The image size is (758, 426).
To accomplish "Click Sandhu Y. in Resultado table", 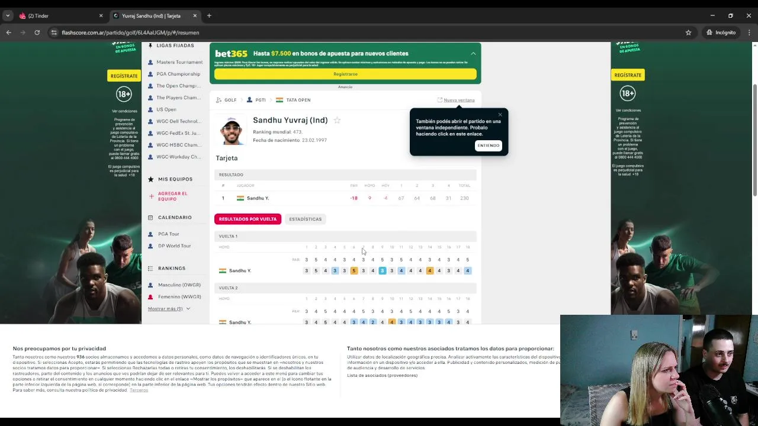I will click(258, 198).
